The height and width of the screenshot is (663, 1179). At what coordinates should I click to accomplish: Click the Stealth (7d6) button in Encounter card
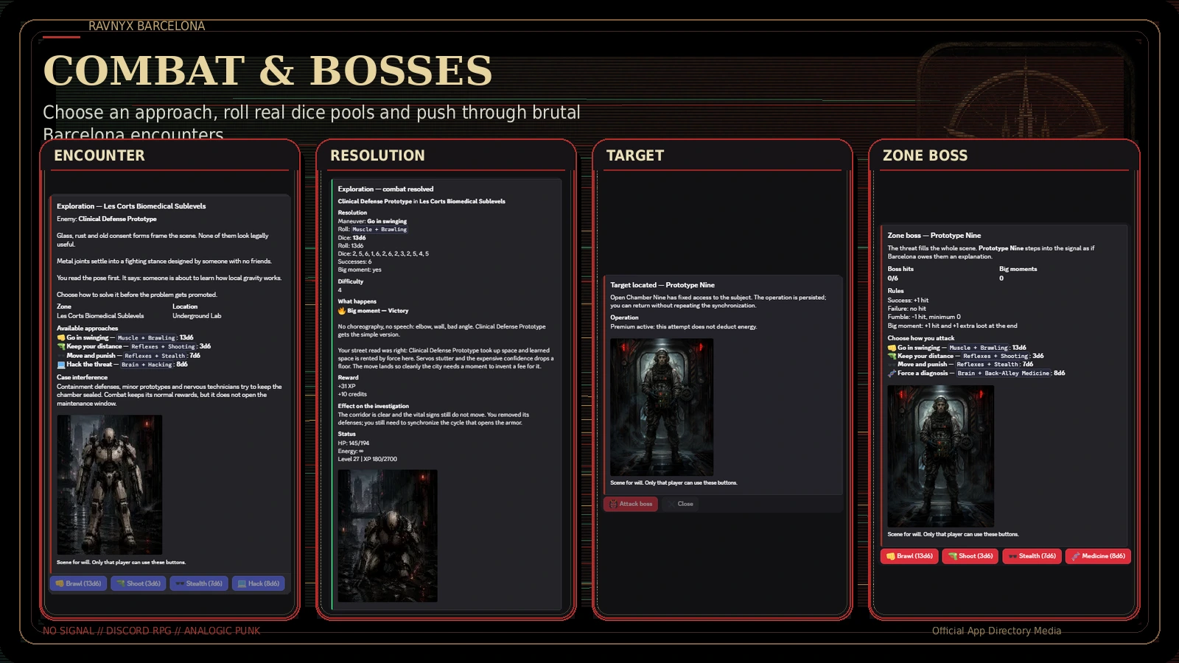199,583
